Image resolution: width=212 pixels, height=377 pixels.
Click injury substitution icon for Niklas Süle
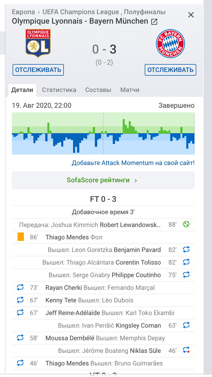coord(186,350)
